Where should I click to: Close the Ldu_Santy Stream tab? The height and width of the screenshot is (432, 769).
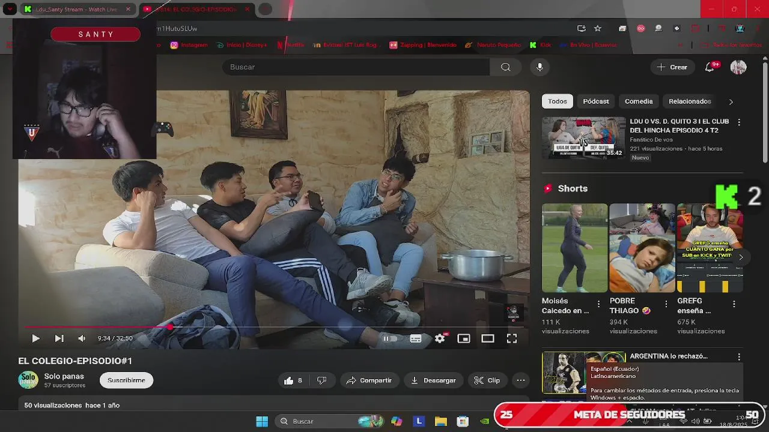point(128,10)
